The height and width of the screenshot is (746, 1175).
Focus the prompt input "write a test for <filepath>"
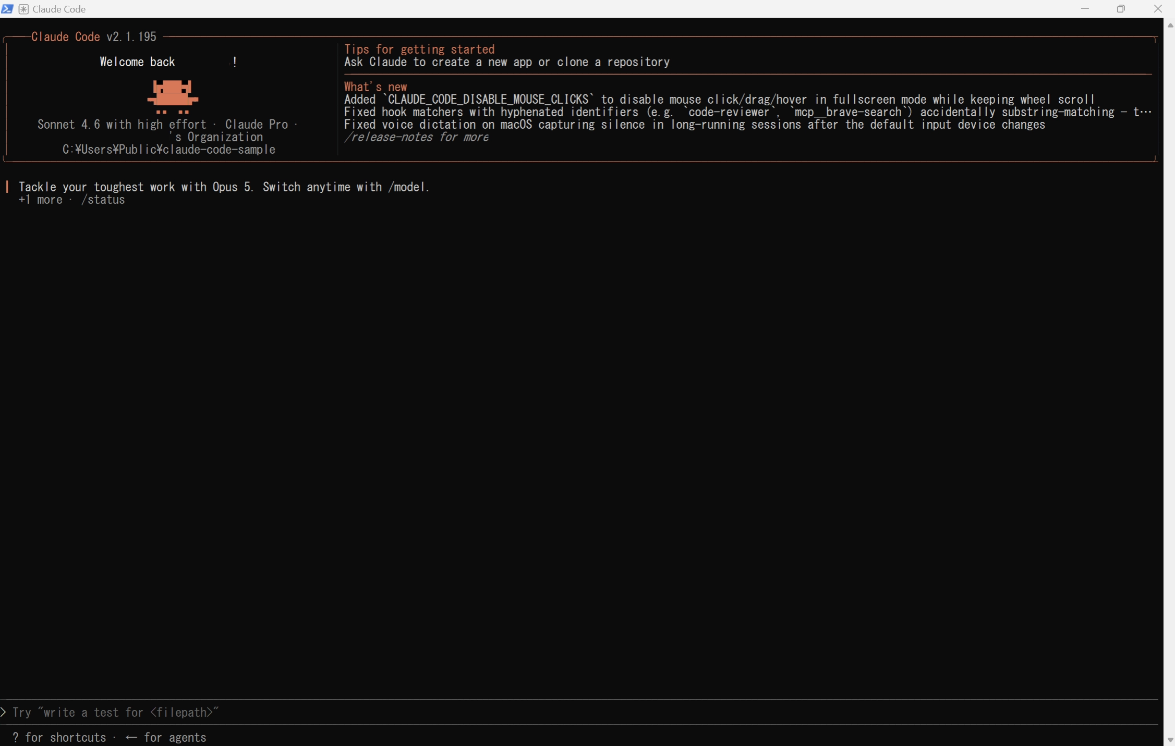click(579, 712)
